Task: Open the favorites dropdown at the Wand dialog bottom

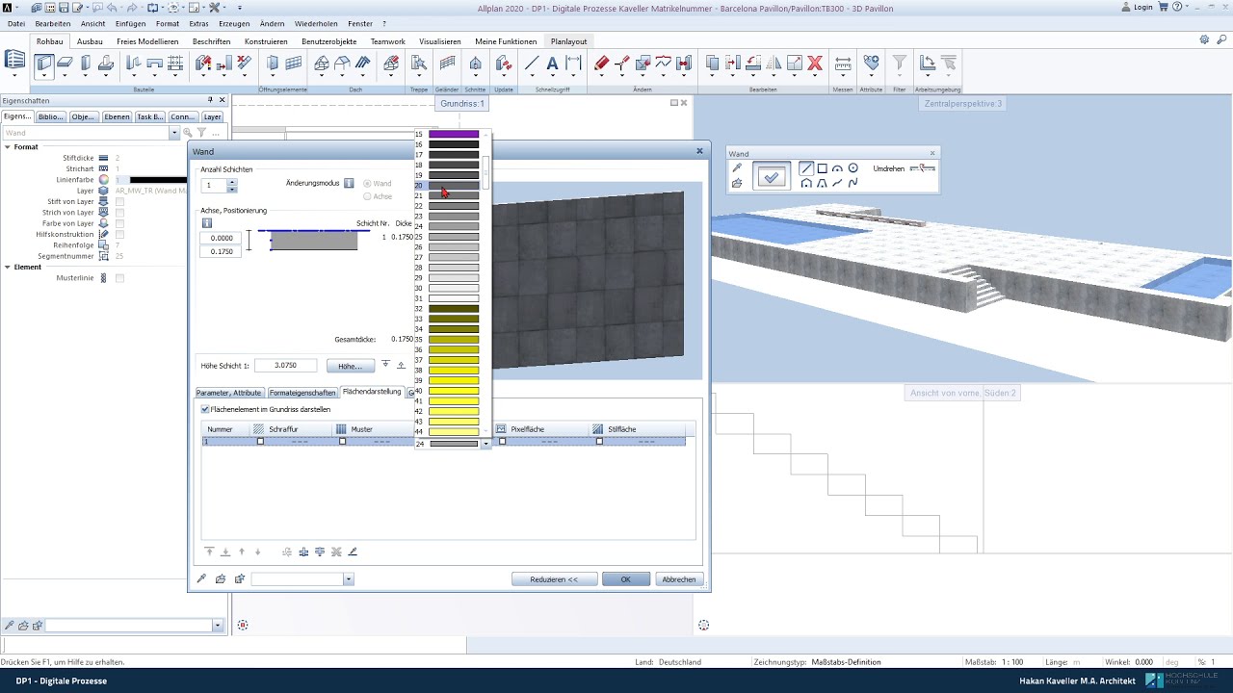Action: point(348,579)
